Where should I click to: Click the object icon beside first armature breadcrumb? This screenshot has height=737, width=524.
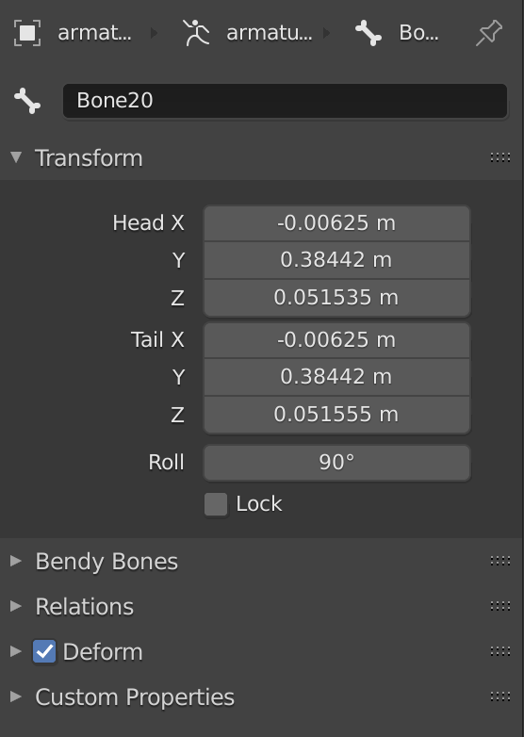point(27,33)
